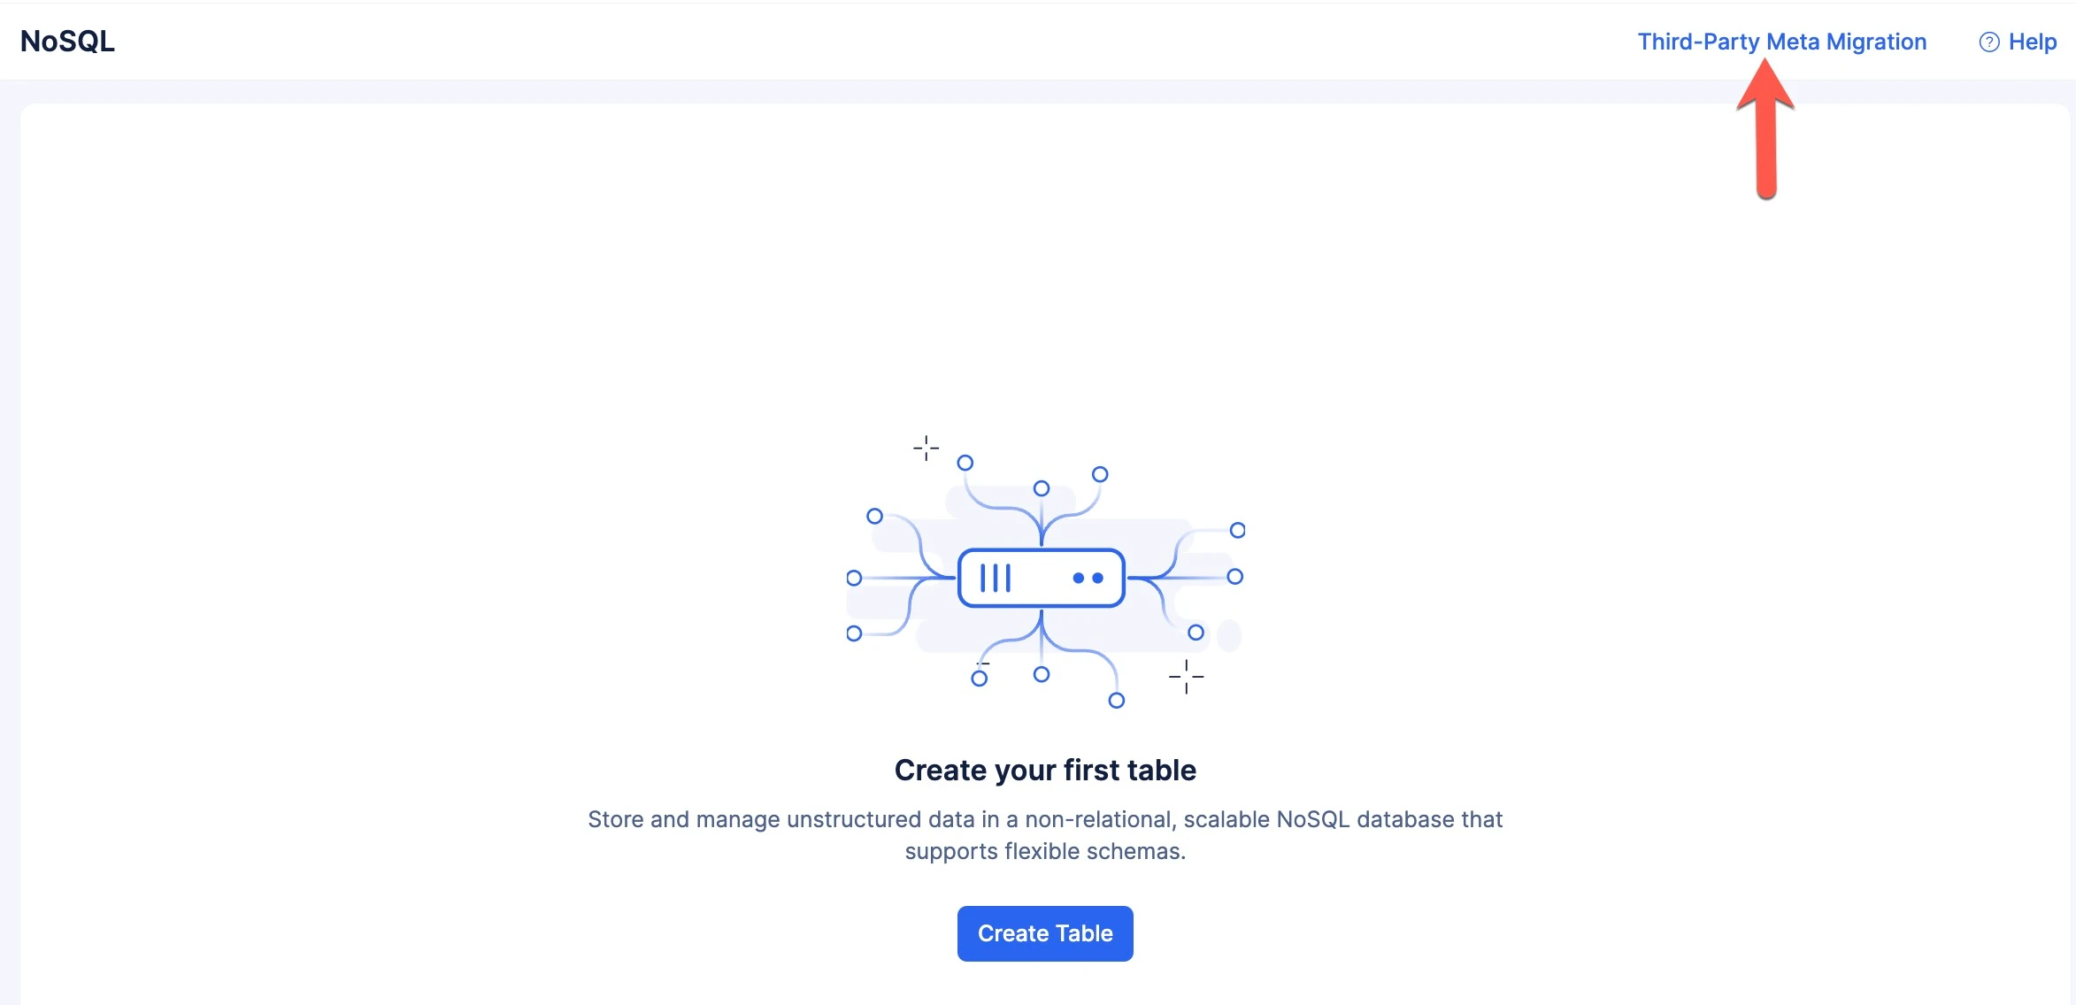Click the server box in the illustration
The width and height of the screenshot is (2076, 1005).
pos(1042,578)
